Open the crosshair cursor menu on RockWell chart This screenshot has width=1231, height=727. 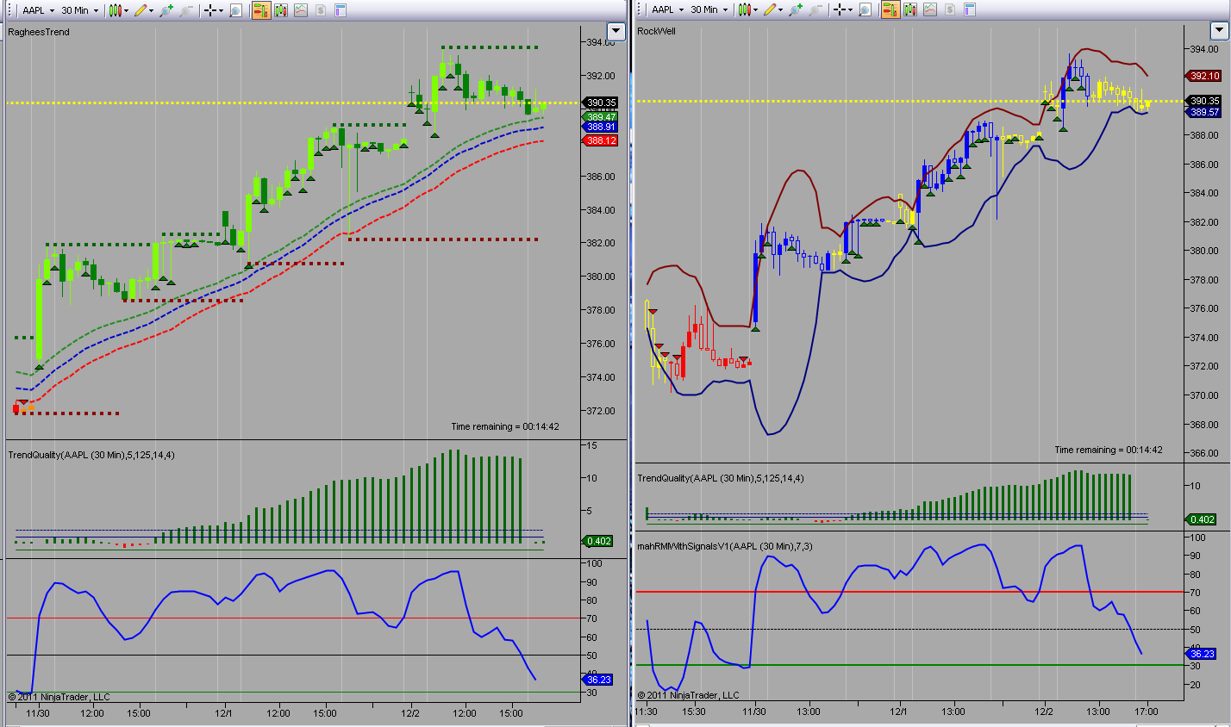(843, 10)
